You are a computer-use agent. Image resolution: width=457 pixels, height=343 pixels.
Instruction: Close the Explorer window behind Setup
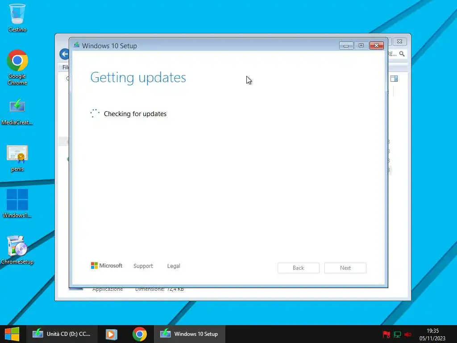pos(399,42)
